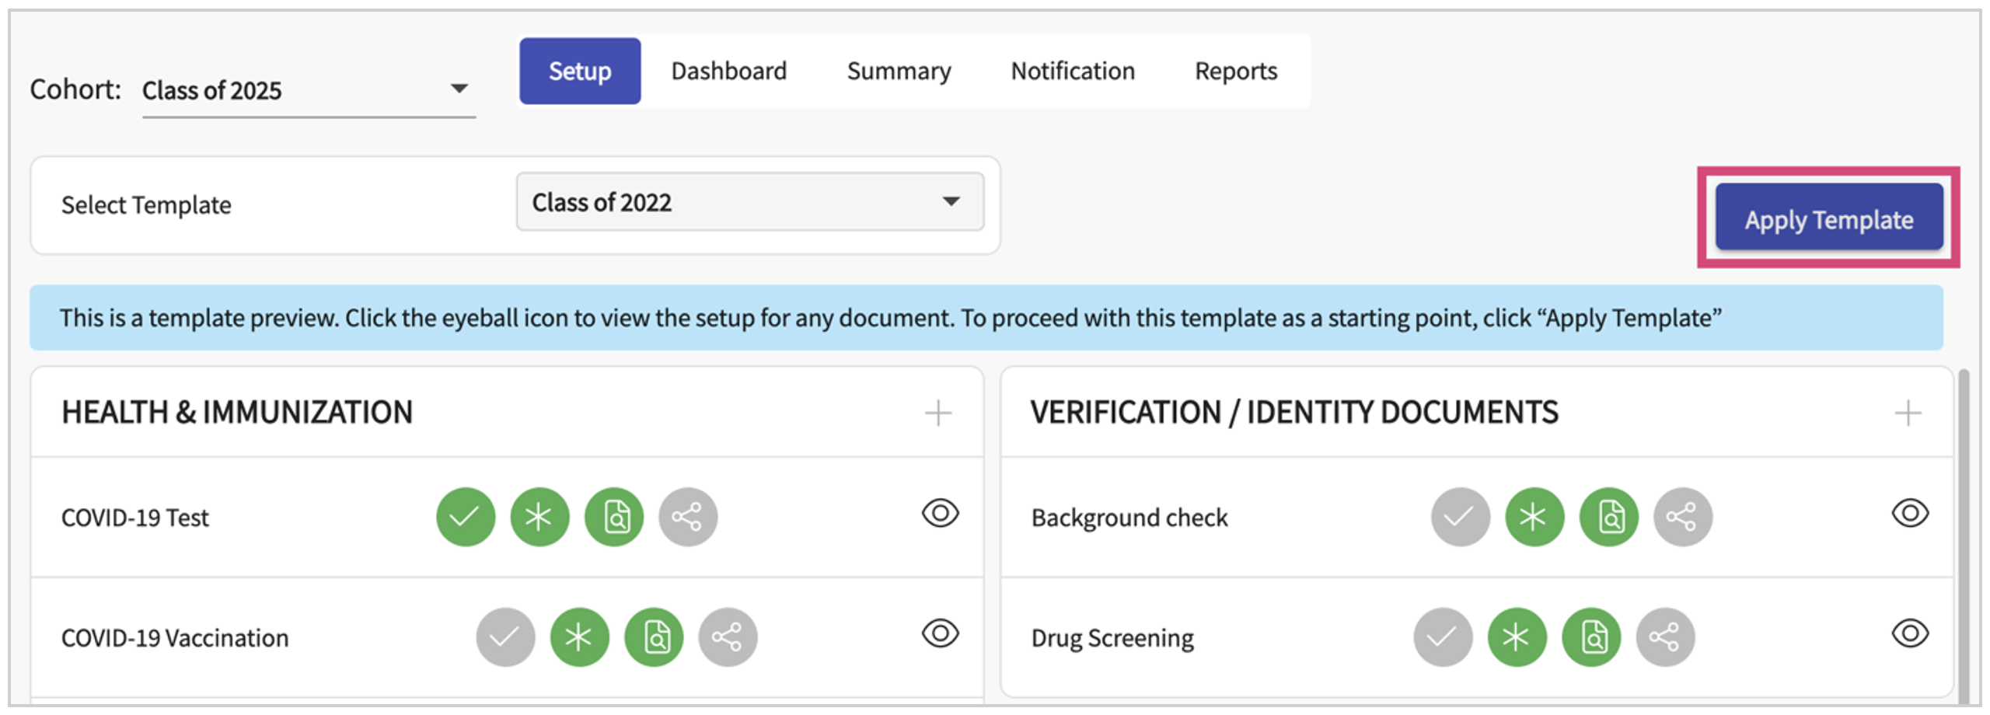Click the eyeball icon for Drug Screening

pyautogui.click(x=1910, y=633)
